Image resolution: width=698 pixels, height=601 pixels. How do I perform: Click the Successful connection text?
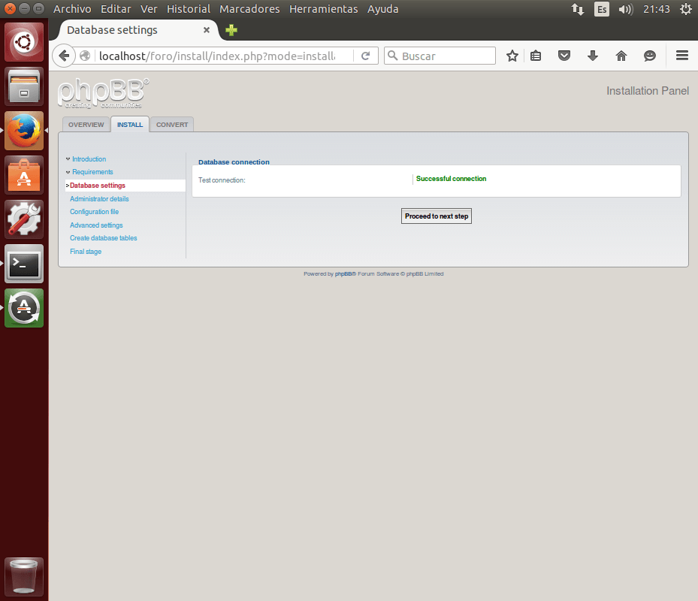point(451,179)
